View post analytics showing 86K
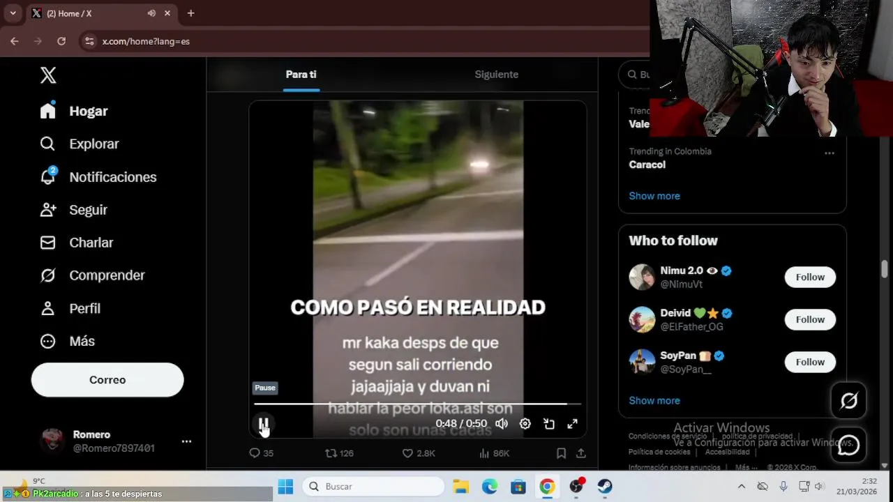The height and width of the screenshot is (502, 893). tap(495, 453)
